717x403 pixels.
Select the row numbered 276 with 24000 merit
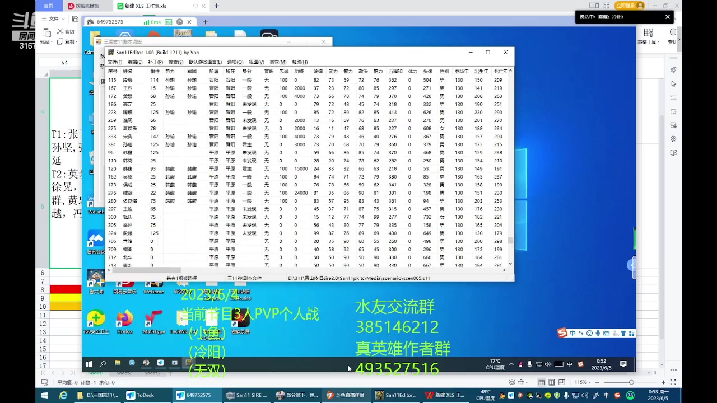coord(307,193)
